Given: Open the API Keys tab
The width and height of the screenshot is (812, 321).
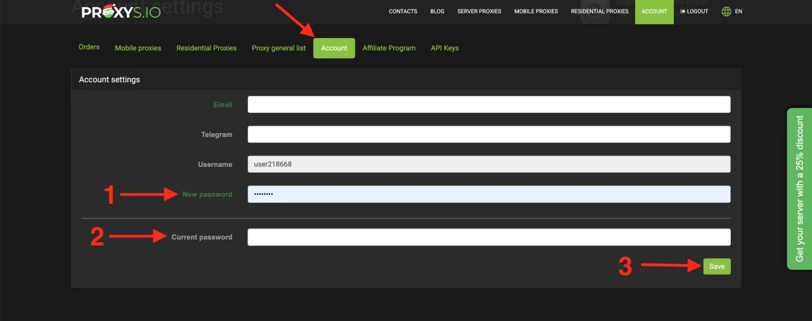Looking at the screenshot, I should [445, 48].
